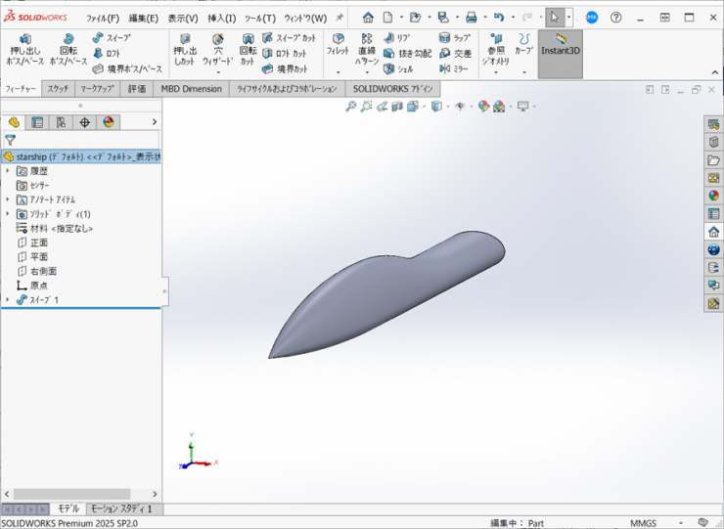
Task: Open the 挿入(I) menu
Action: [x=221, y=18]
